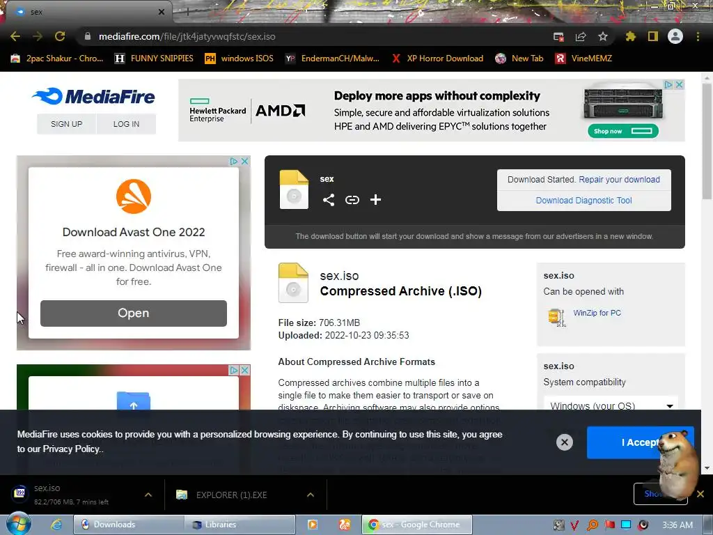Viewport: 713px width, 535px height.
Task: Reload the MediaFire page
Action: 60,36
